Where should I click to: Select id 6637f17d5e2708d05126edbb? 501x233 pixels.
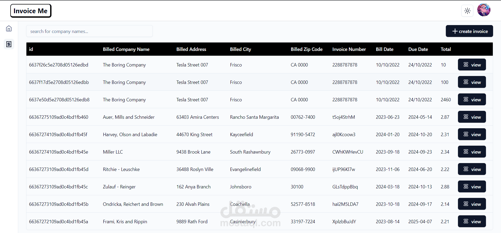click(x=59, y=82)
